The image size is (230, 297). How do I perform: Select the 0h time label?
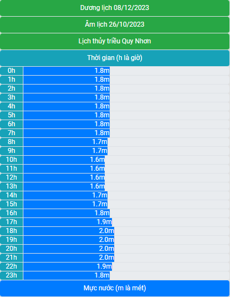point(11,71)
